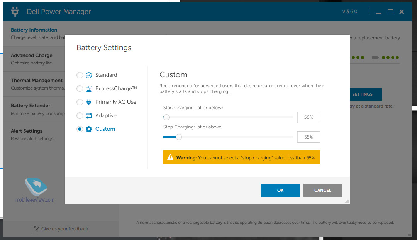Open the Battery Extender tab
The height and width of the screenshot is (240, 417).
point(34,109)
